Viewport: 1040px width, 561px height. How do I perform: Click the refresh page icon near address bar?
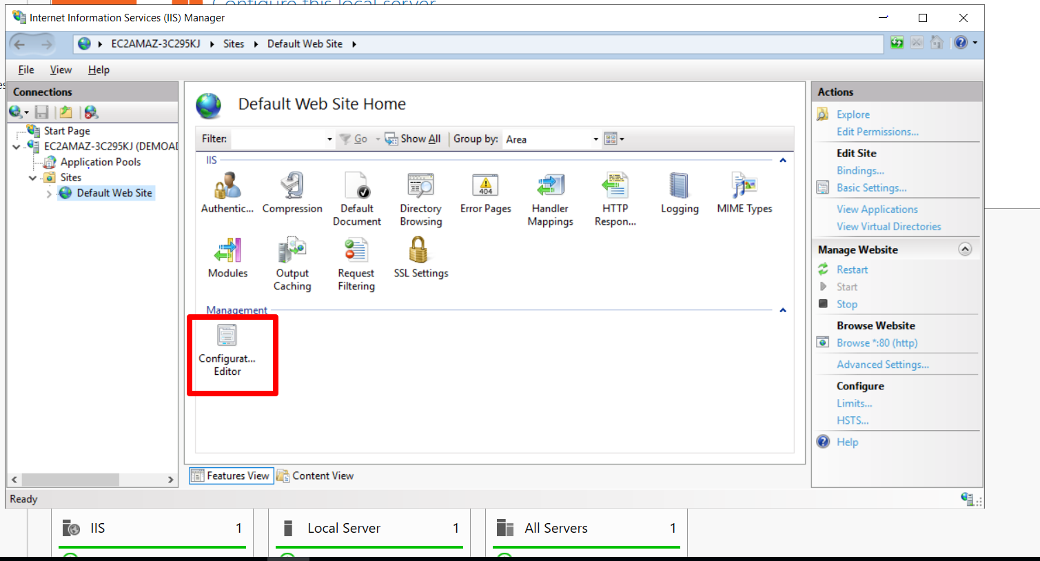click(897, 43)
